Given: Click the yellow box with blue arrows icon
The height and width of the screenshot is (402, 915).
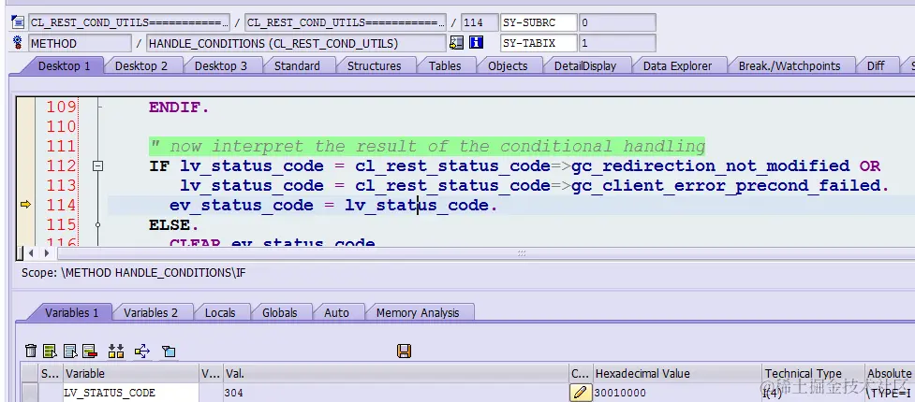Looking at the screenshot, I should click(142, 351).
